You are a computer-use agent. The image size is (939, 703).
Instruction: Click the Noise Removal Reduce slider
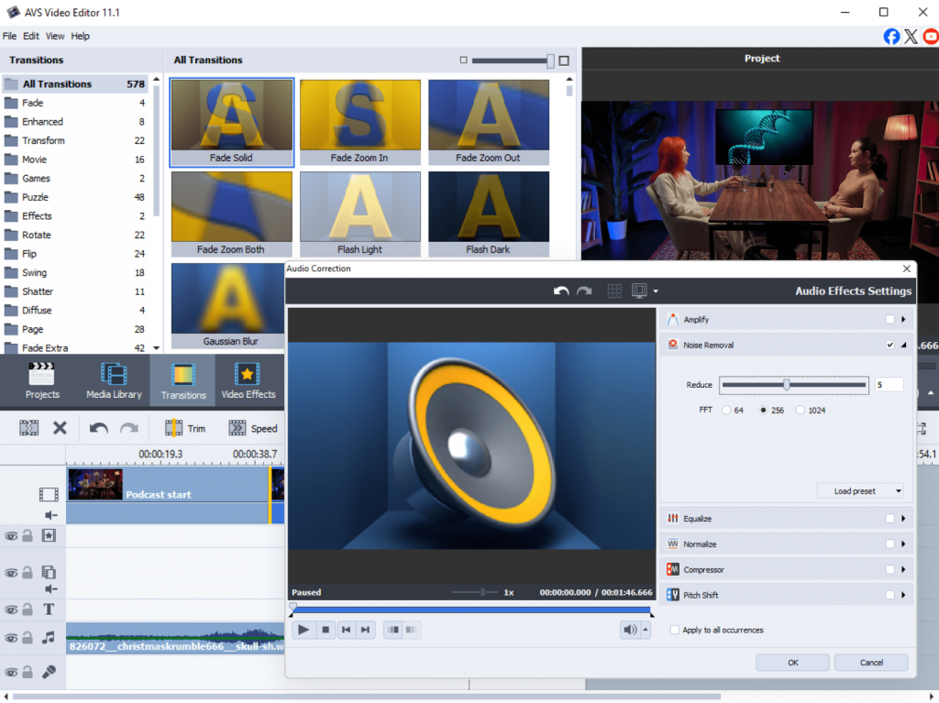coord(787,385)
